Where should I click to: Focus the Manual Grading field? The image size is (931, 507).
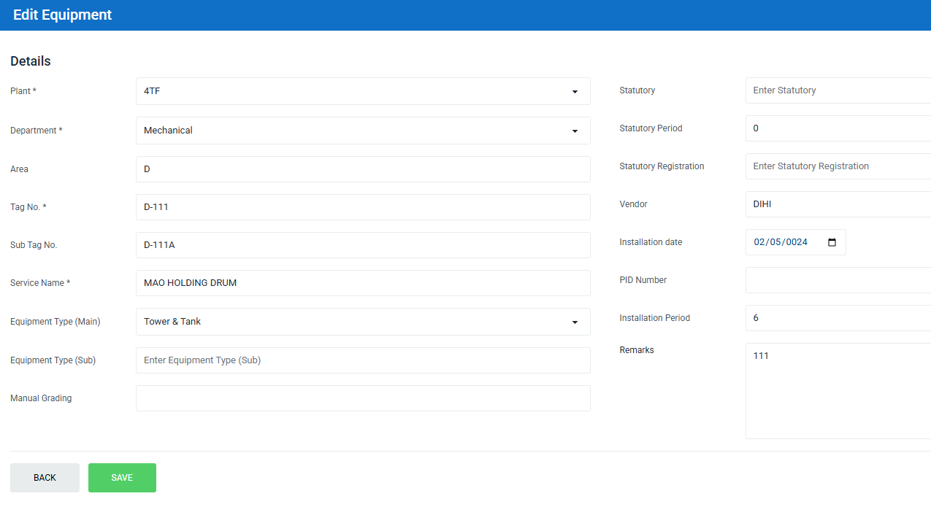pyautogui.click(x=363, y=398)
